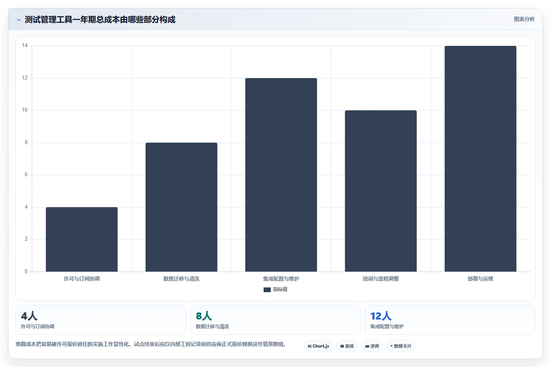551x367 pixels.
Task: Click the Chart.js tag chip
Action: coord(318,346)
